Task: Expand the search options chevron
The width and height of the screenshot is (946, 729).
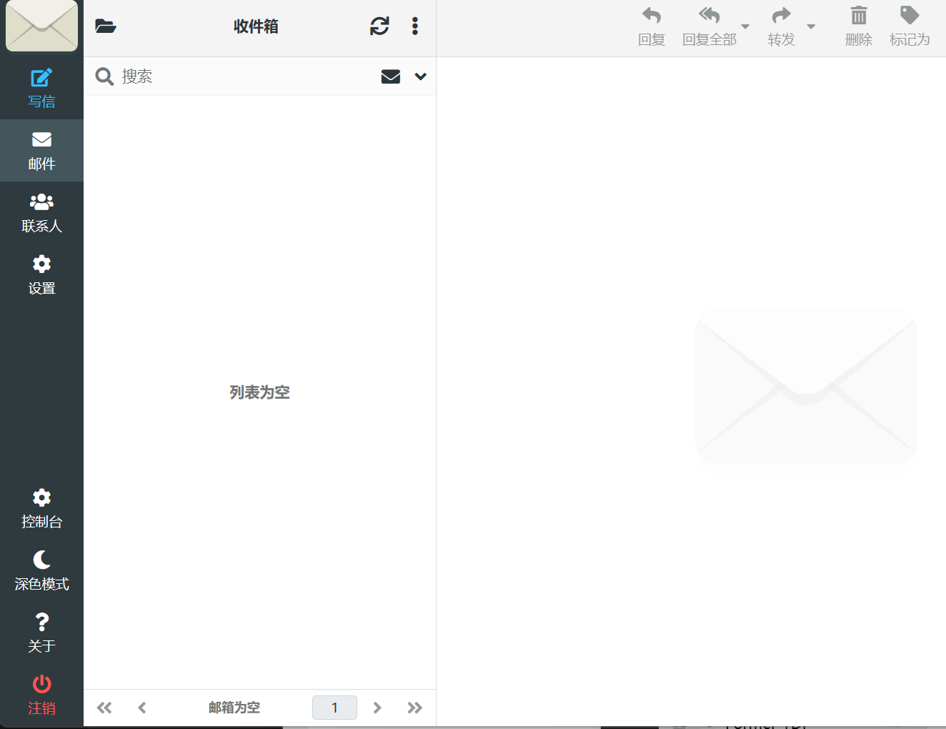Action: pos(421,76)
